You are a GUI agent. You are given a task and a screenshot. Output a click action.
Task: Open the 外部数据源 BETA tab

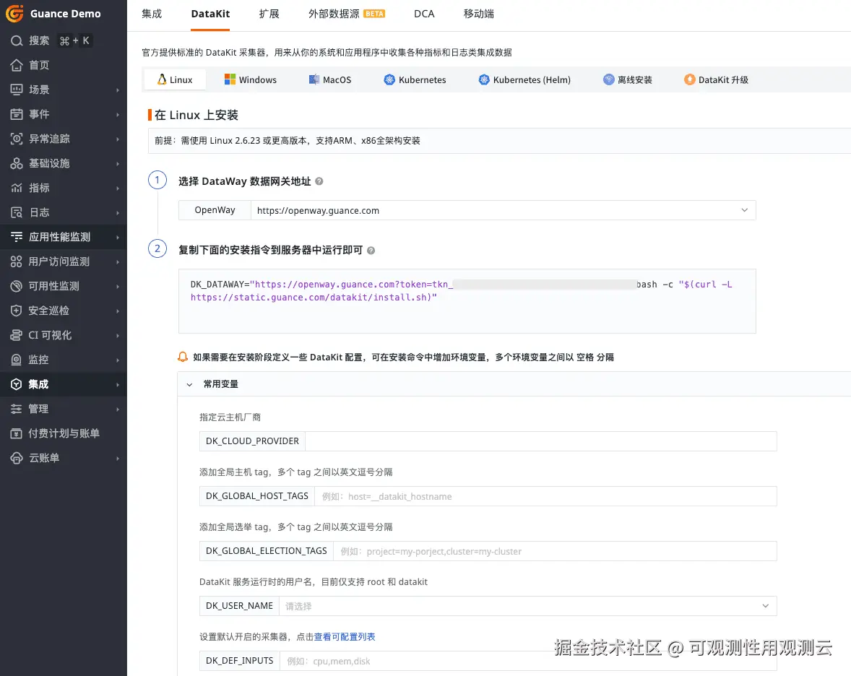point(346,14)
